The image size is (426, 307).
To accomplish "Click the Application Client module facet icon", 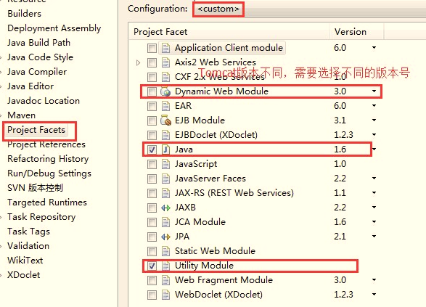I will click(165, 48).
